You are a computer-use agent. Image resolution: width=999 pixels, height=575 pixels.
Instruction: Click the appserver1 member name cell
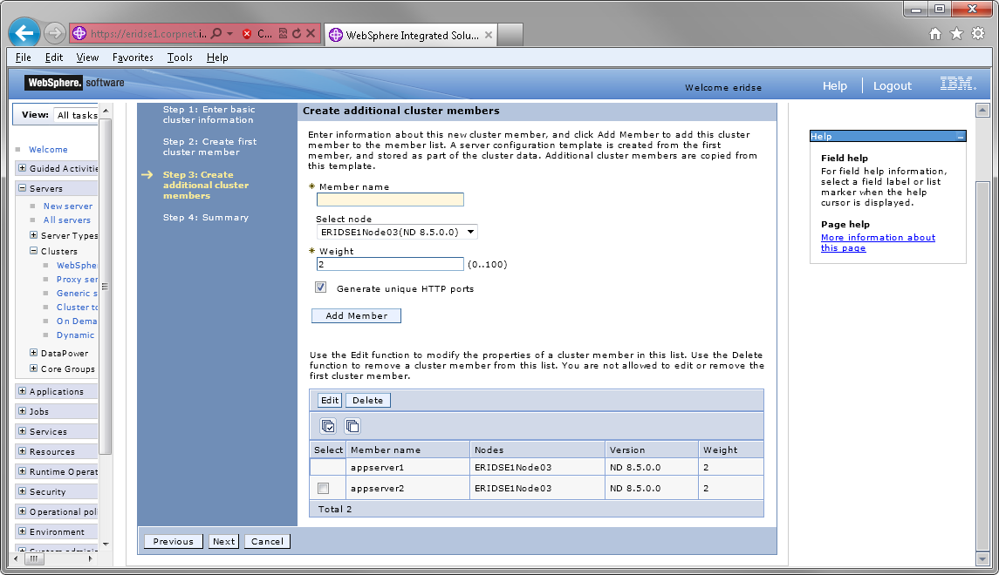(x=407, y=467)
